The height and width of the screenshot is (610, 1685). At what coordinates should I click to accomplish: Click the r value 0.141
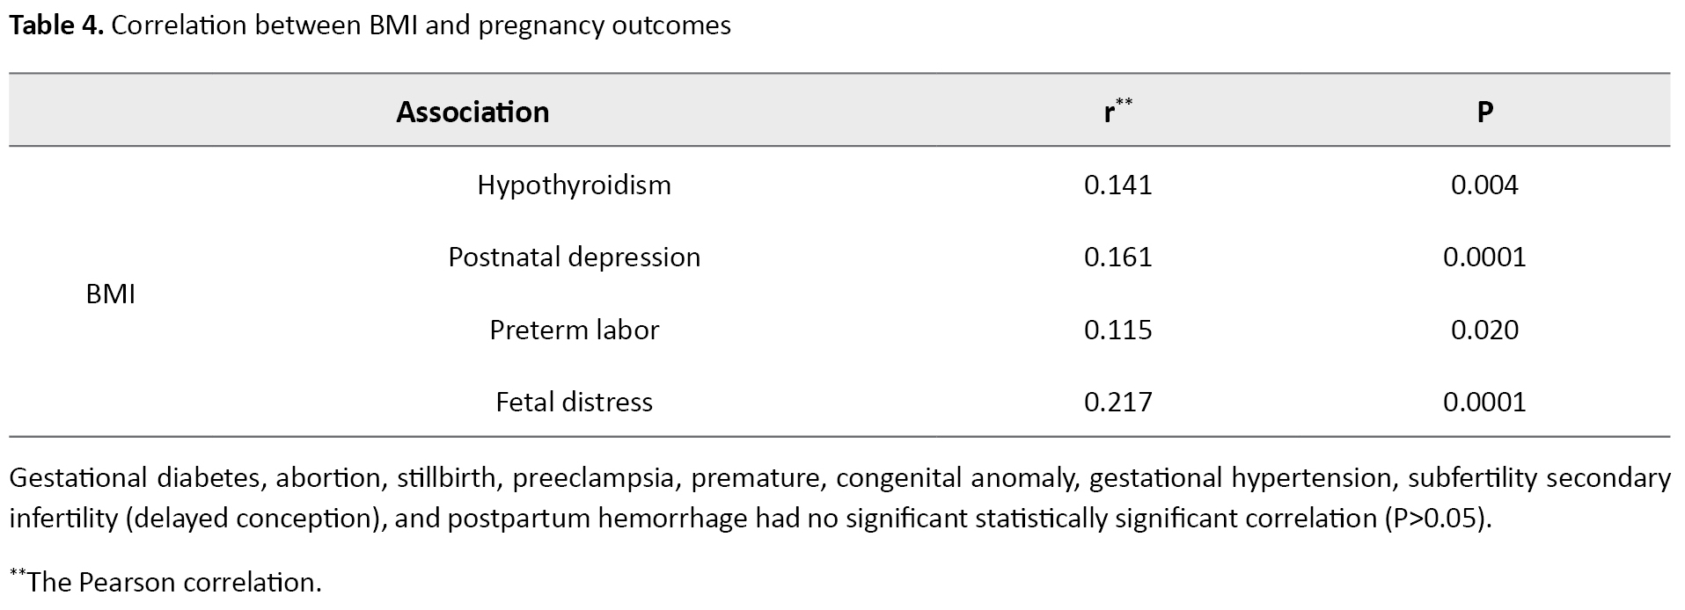point(1117,185)
